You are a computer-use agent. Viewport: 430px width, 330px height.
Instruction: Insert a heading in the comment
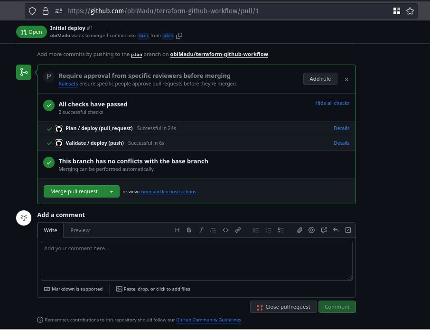pos(177,230)
